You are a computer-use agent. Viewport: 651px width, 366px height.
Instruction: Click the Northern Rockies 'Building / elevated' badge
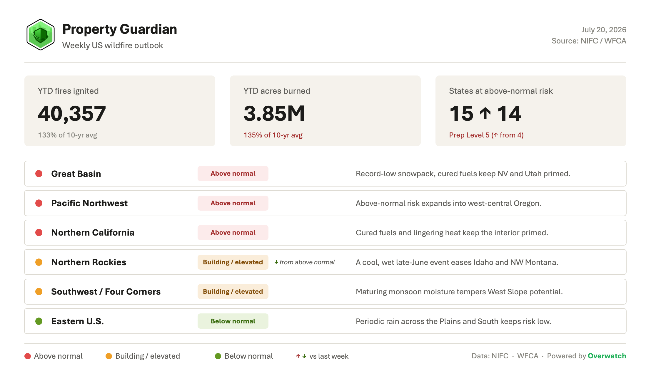pos(233,262)
